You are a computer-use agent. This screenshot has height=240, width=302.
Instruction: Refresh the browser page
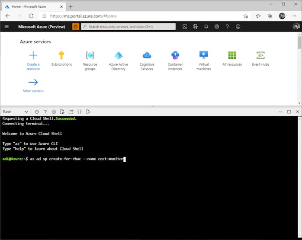31,16
